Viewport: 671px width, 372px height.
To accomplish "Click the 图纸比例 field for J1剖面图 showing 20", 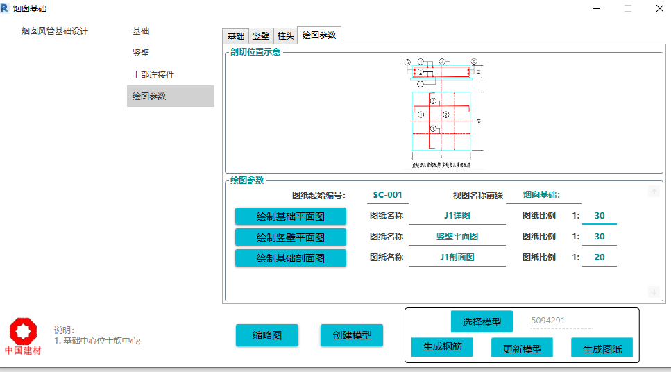I will [599, 257].
